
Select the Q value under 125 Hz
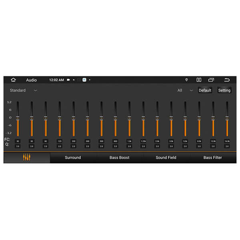pyautogui.click(x=59, y=146)
